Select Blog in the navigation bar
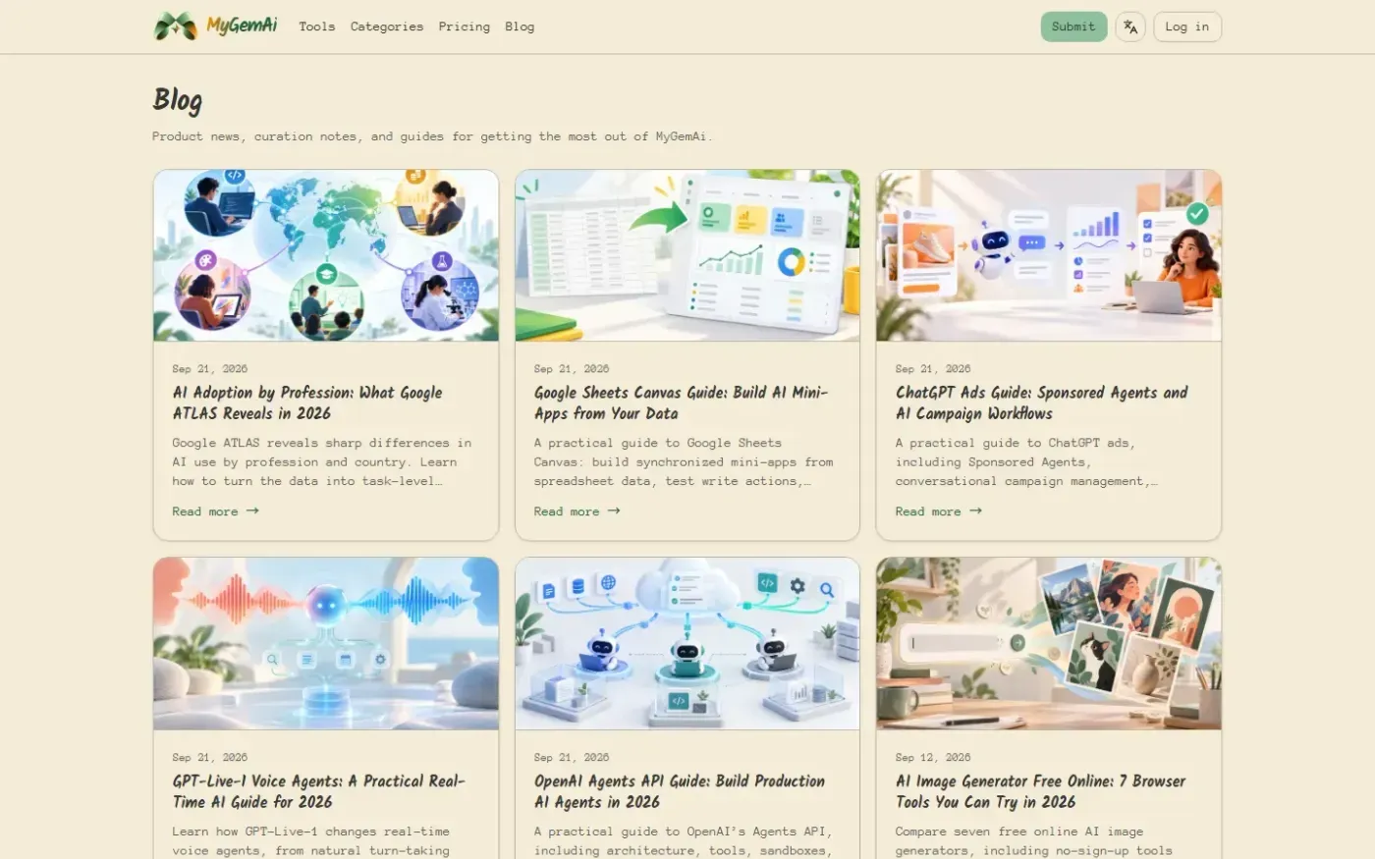This screenshot has width=1375, height=859. pyautogui.click(x=520, y=27)
